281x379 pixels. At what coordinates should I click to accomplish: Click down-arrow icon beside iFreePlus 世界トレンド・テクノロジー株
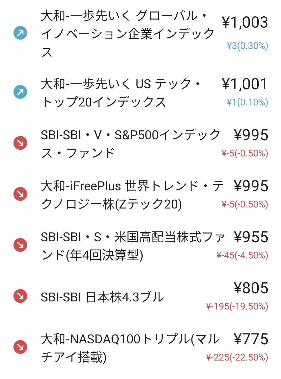(x=20, y=194)
